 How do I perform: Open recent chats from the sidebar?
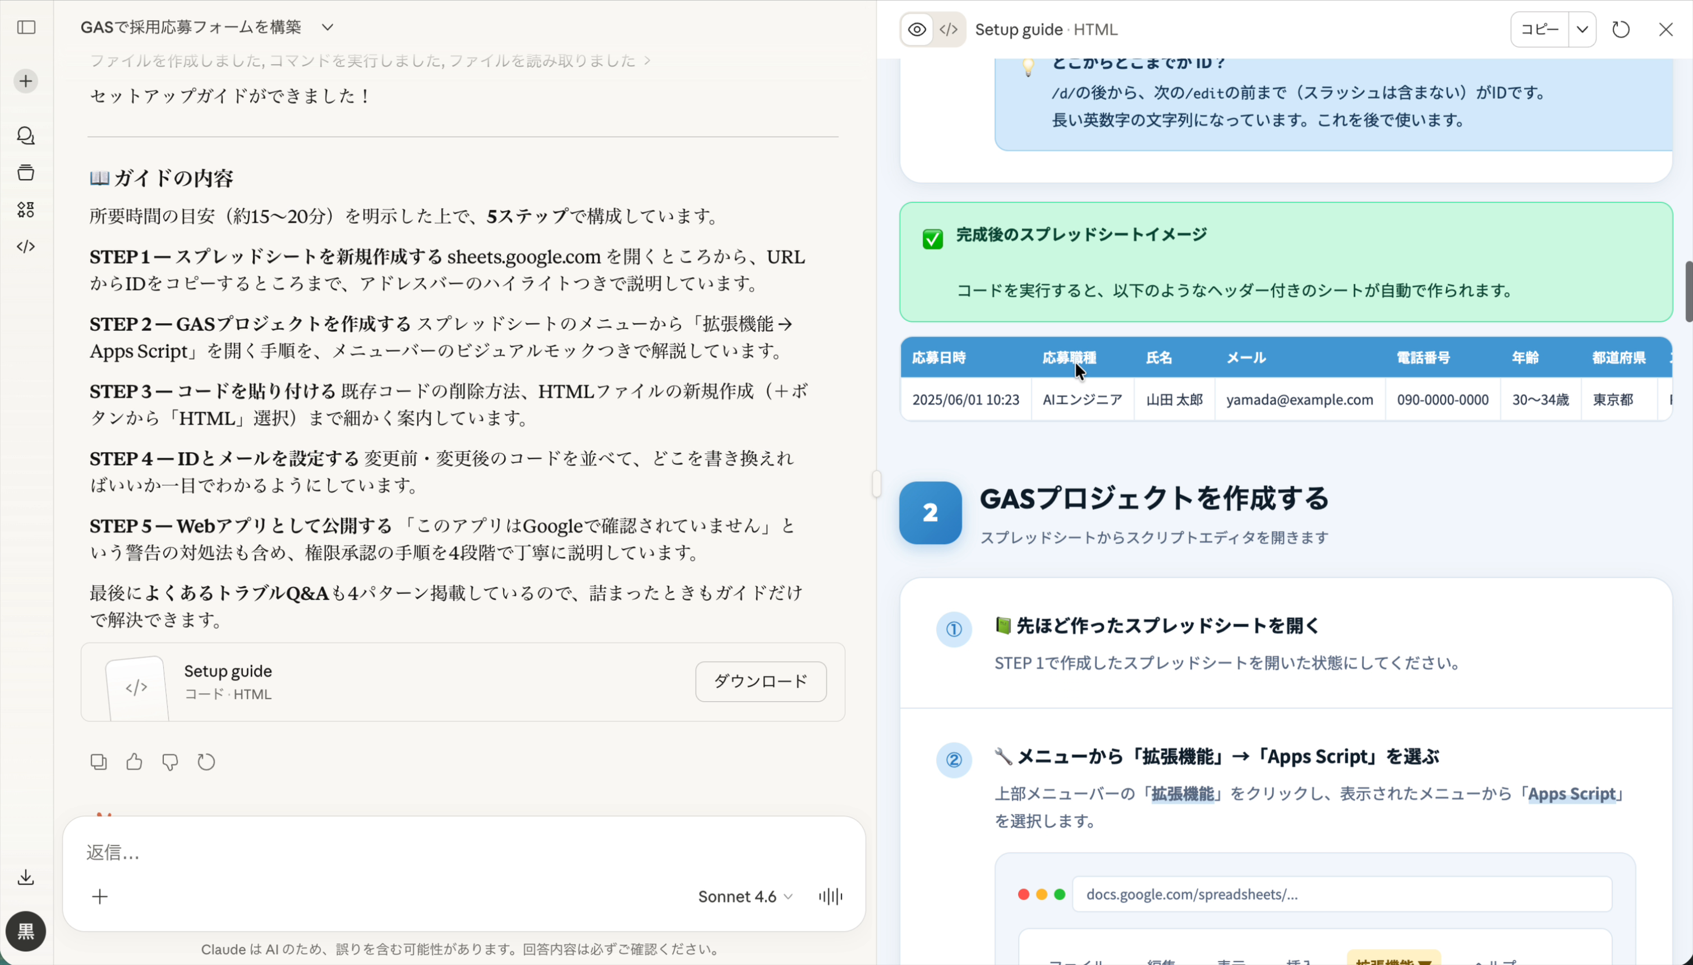coord(25,136)
